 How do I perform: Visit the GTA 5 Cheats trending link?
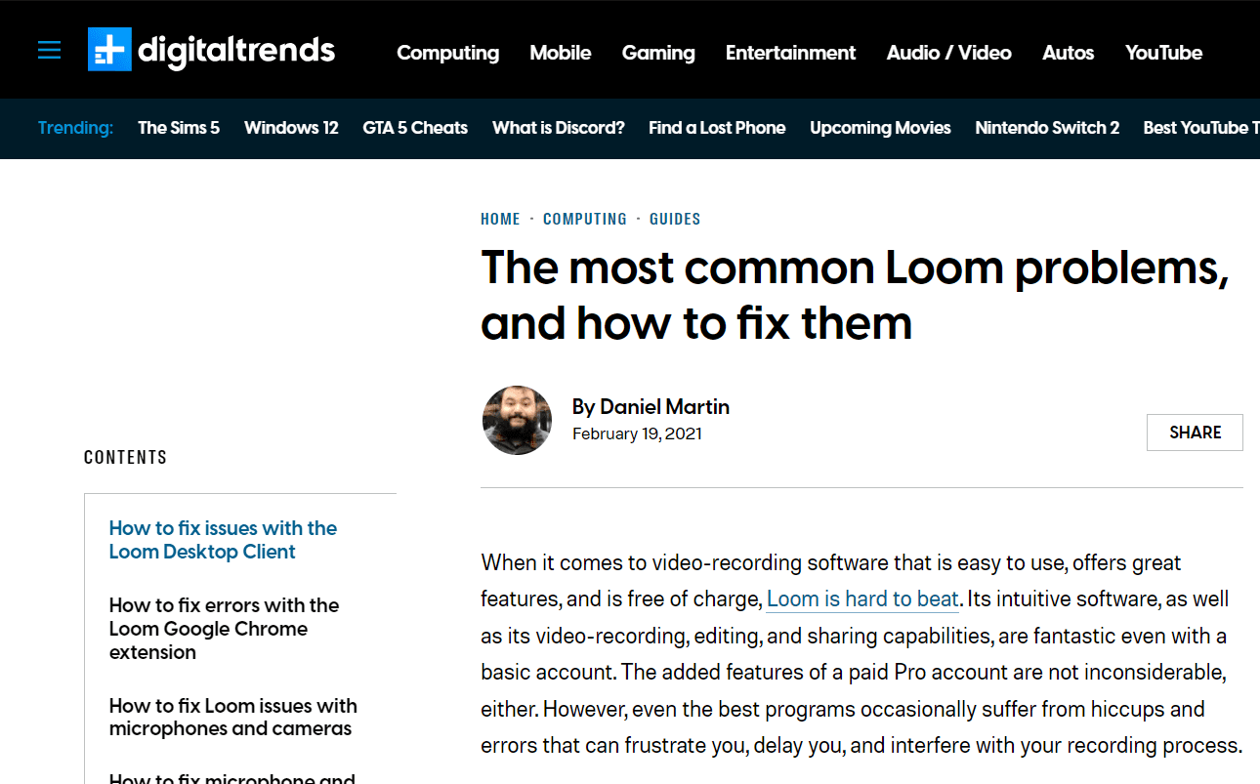[x=415, y=128]
